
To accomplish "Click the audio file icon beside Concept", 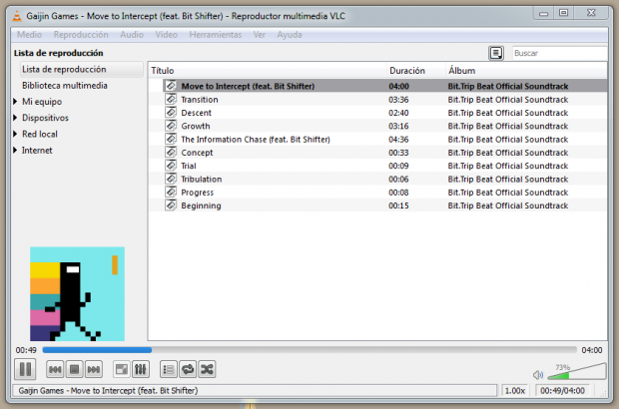I will 171,153.
